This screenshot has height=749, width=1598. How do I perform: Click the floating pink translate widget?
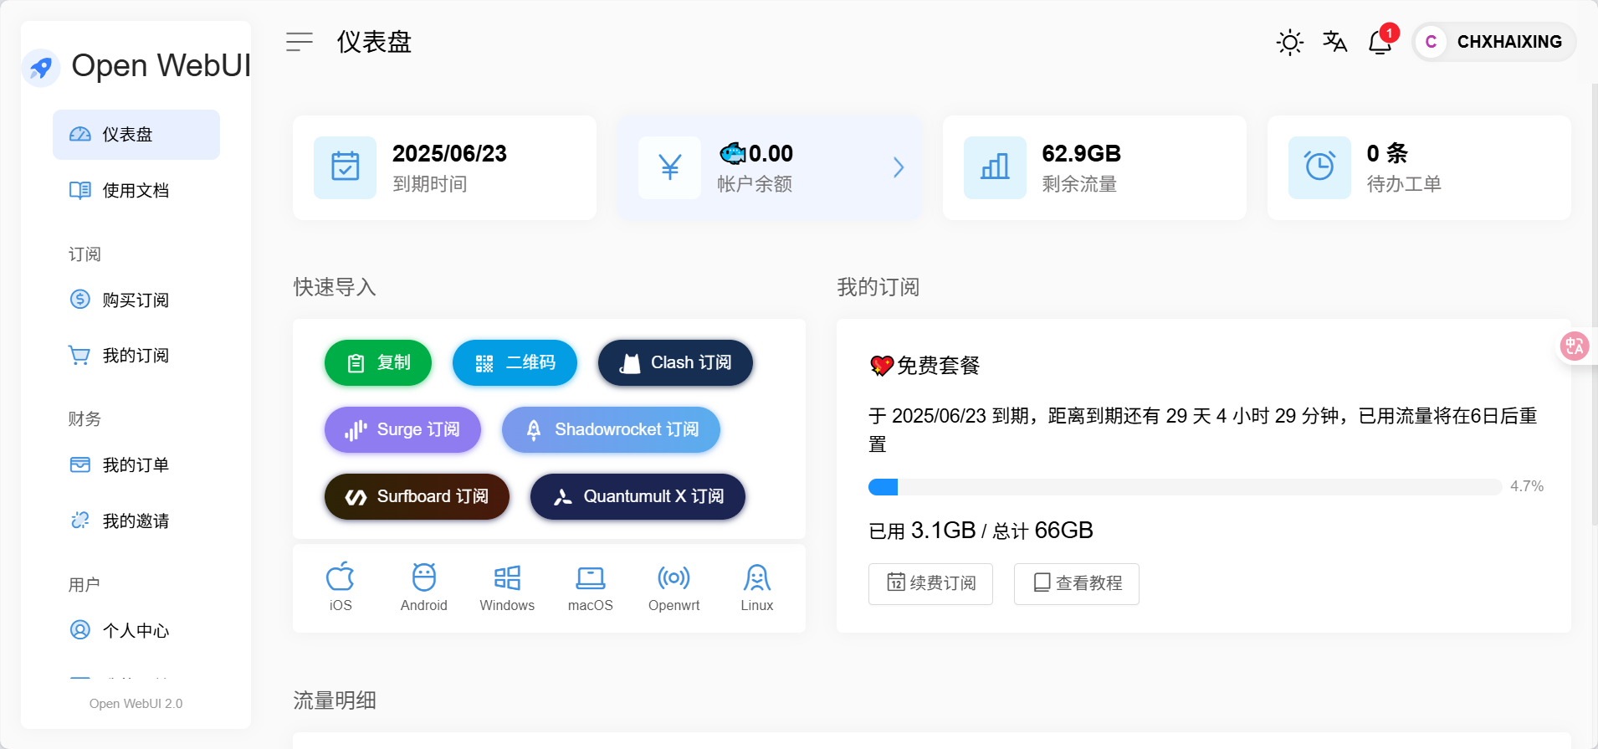coord(1575,346)
